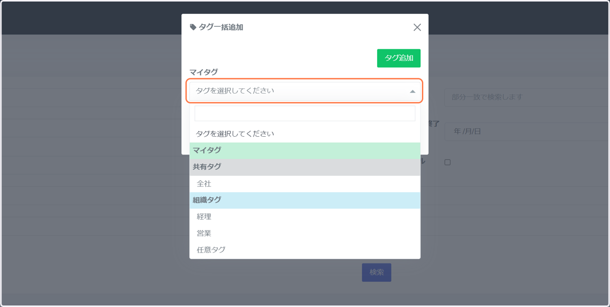Collapse the マイタグ tag select dropdown
This screenshot has width=610, height=307.
coord(305,91)
